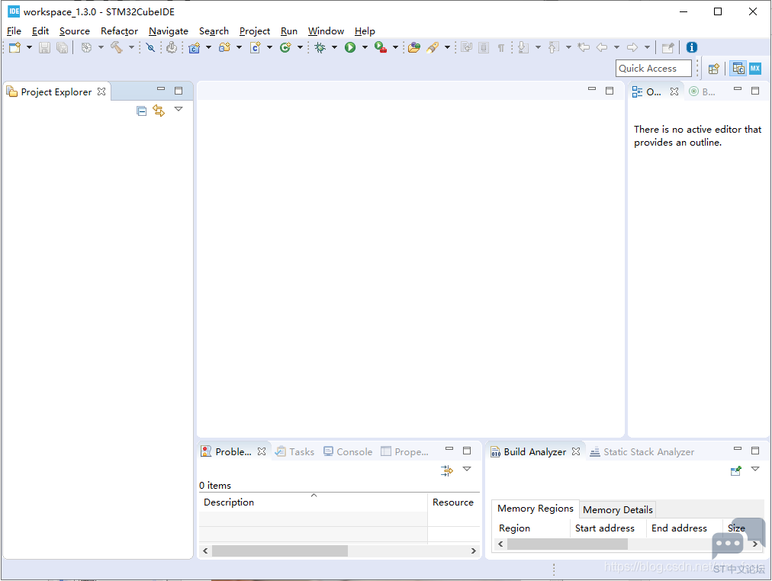This screenshot has width=772, height=581.
Task: Toggle the Show Whitespace Characters pilcrow icon
Action: [500, 48]
